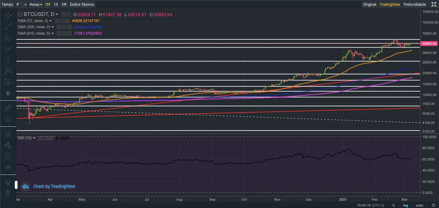The width and height of the screenshot is (439, 208).
Task: Collapse the legend beside BTCUSDT
Action: coord(20,14)
